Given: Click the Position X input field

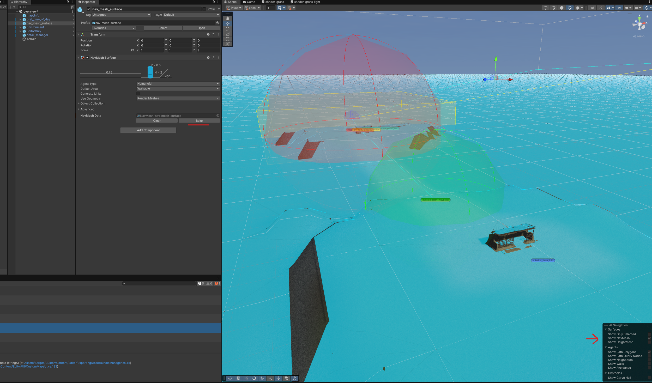Looking at the screenshot, I should pos(152,40).
